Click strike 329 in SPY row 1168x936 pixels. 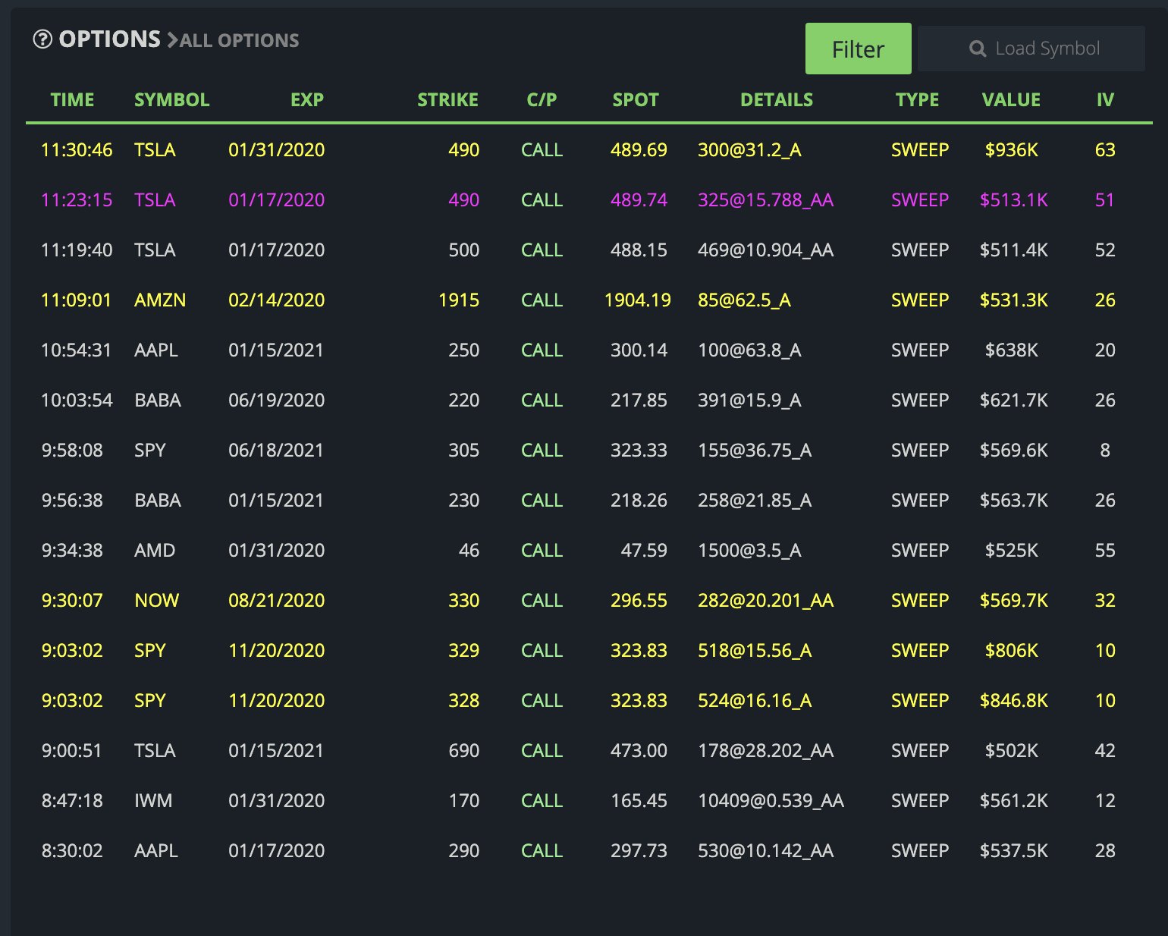(463, 650)
